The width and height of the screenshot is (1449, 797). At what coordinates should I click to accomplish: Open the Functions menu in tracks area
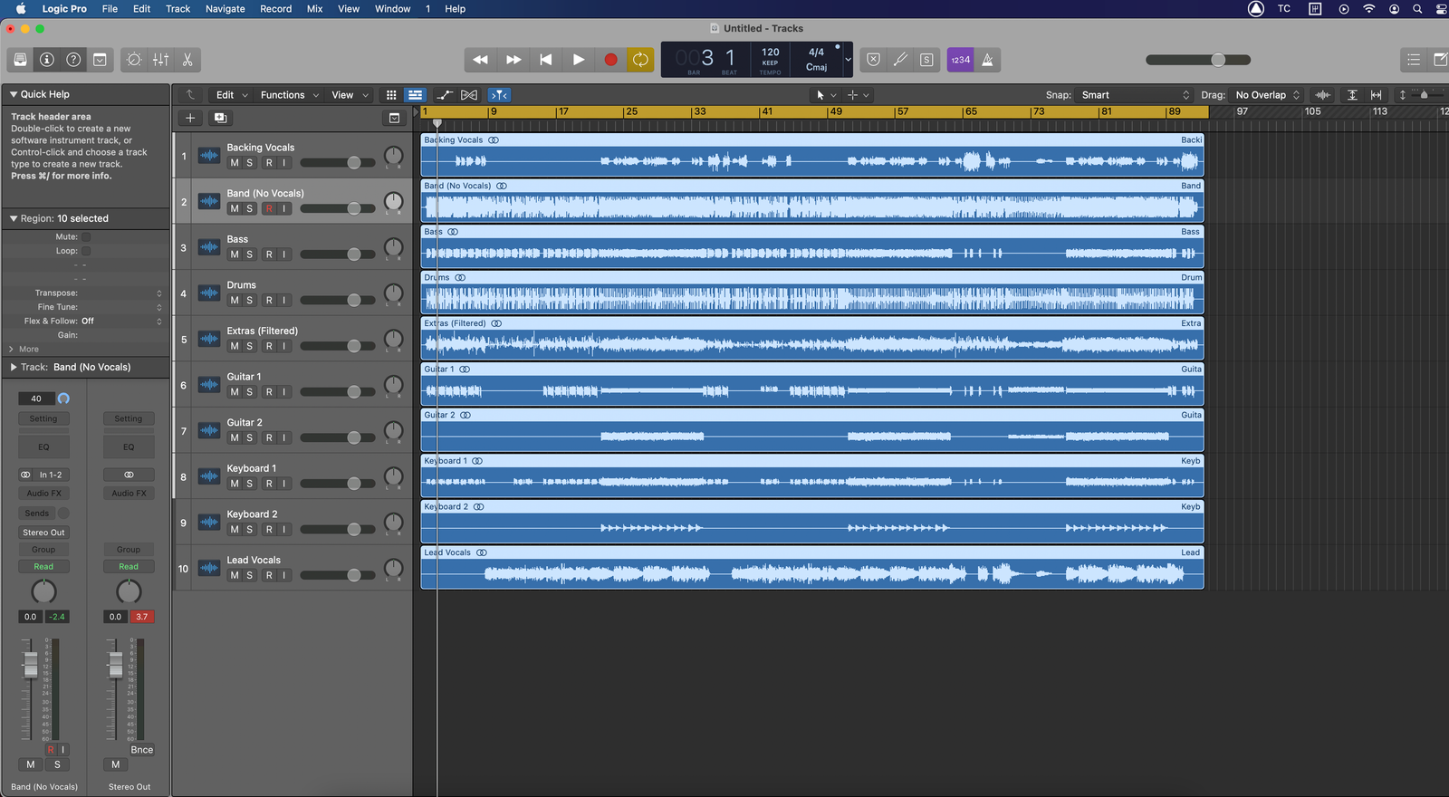[290, 95]
